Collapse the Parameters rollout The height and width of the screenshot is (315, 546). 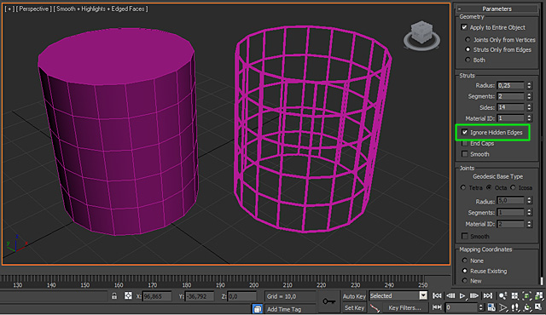497,9
